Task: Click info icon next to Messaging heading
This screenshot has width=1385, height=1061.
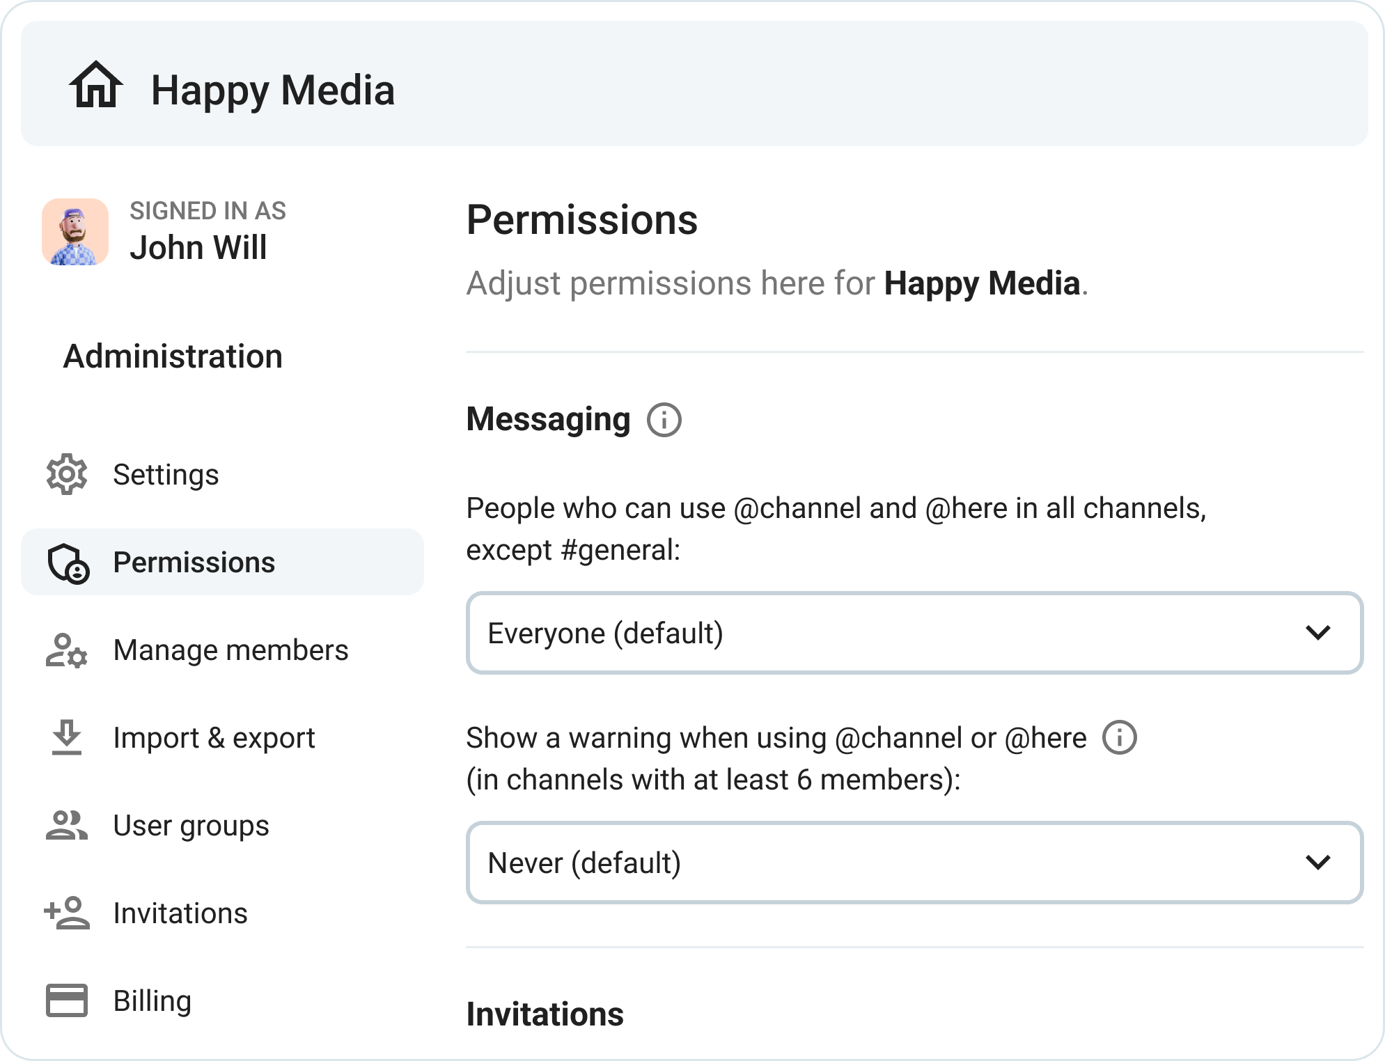Action: (664, 420)
